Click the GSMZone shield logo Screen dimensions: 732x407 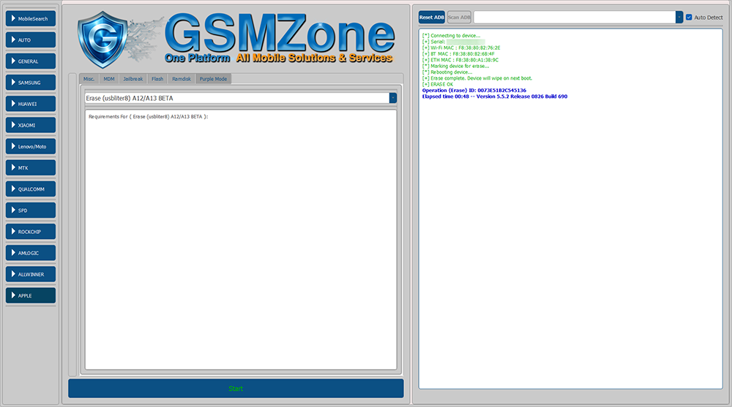click(102, 40)
